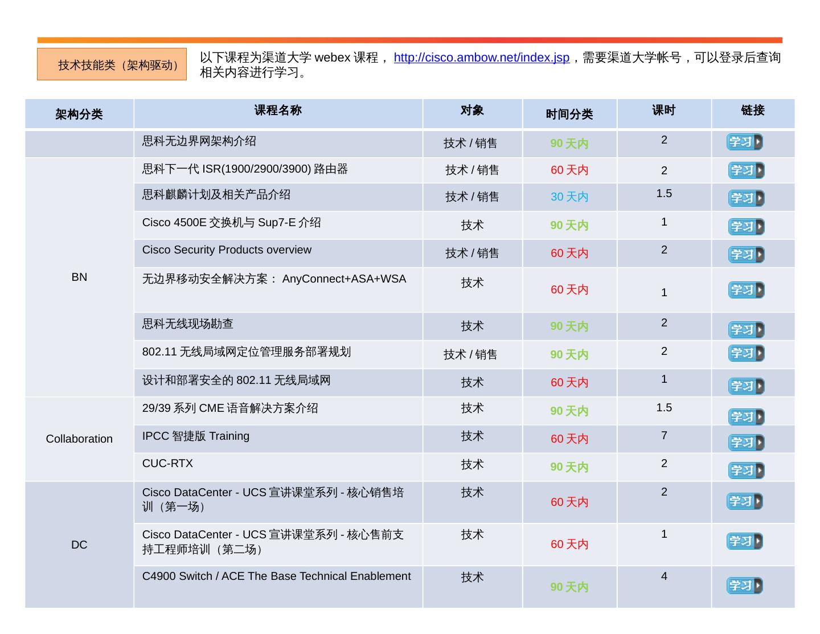This screenshot has width=820, height=634.
Task: Select the 课时 value 7 in IPCC row
Action: pyautogui.click(x=664, y=436)
